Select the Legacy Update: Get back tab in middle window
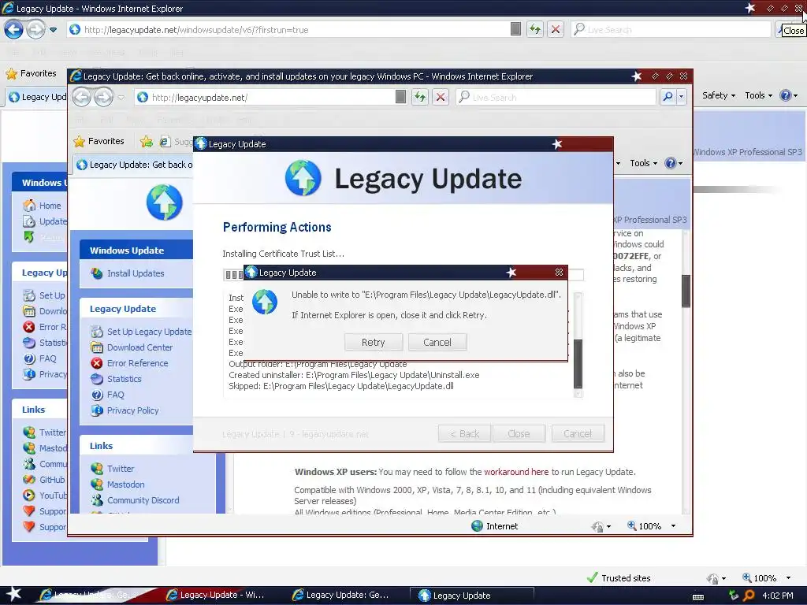Screen dimensions: 807x605 pos(134,165)
